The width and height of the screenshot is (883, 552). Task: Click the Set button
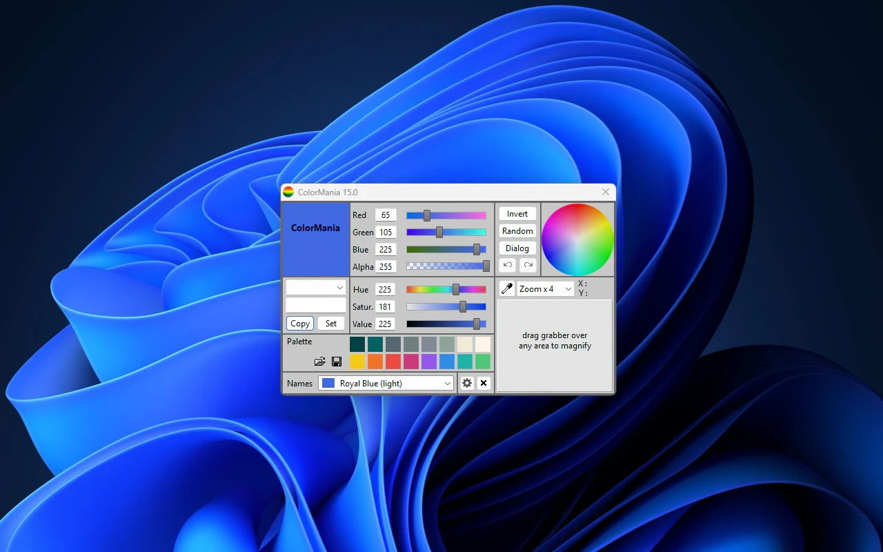(x=331, y=323)
